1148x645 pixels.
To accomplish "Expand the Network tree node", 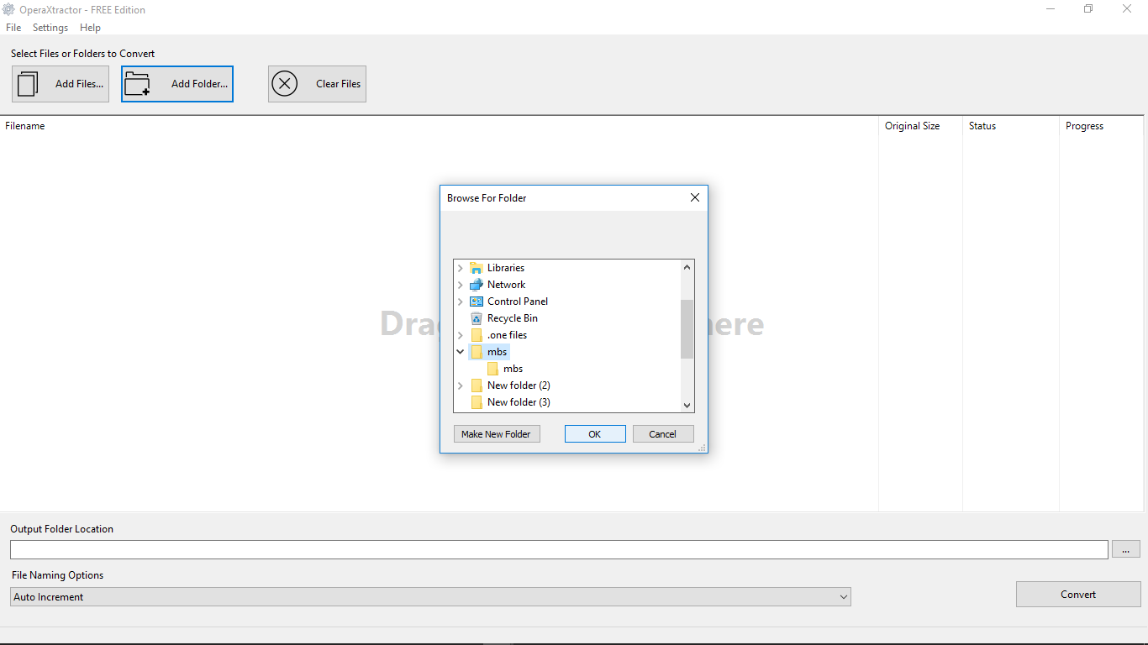I will pos(461,285).
